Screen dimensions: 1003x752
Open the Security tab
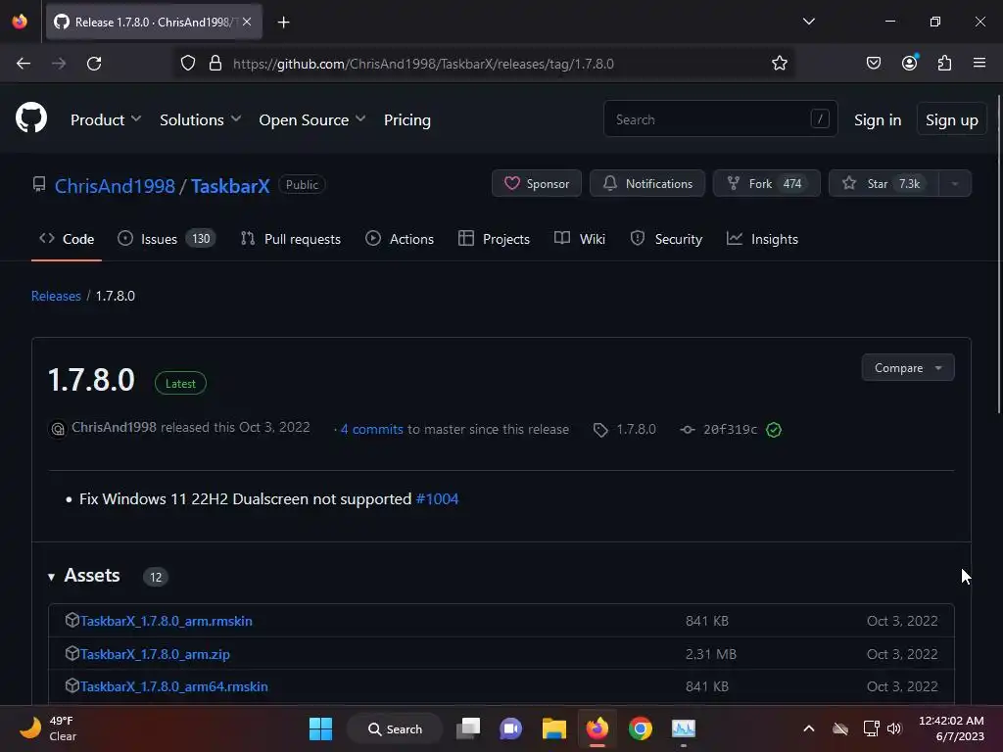point(666,239)
